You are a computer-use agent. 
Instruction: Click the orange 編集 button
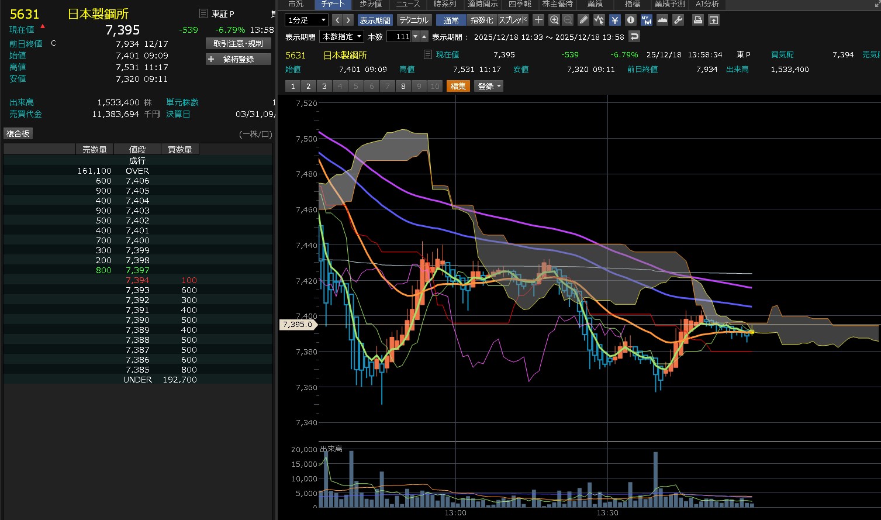click(x=458, y=86)
